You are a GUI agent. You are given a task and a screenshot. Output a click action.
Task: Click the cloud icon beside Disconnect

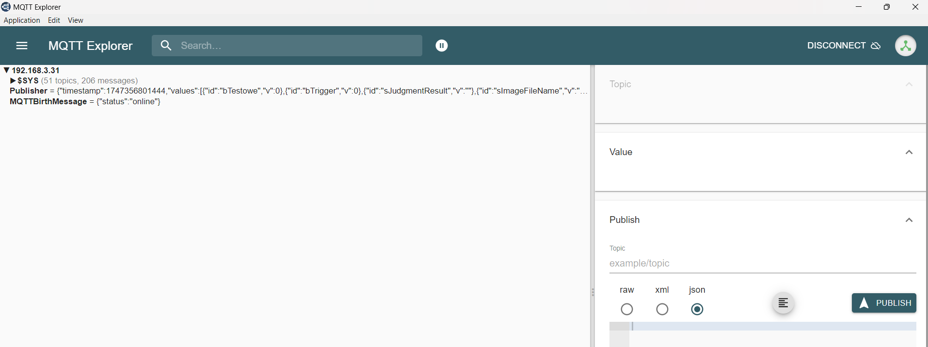click(876, 46)
